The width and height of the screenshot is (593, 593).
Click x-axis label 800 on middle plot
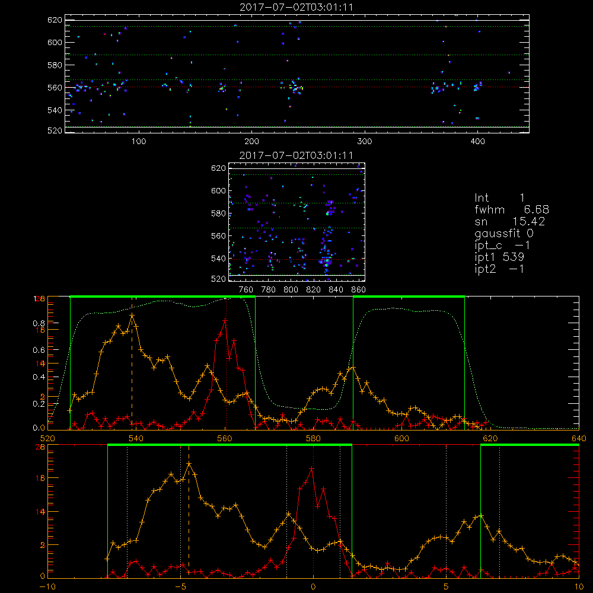click(291, 290)
